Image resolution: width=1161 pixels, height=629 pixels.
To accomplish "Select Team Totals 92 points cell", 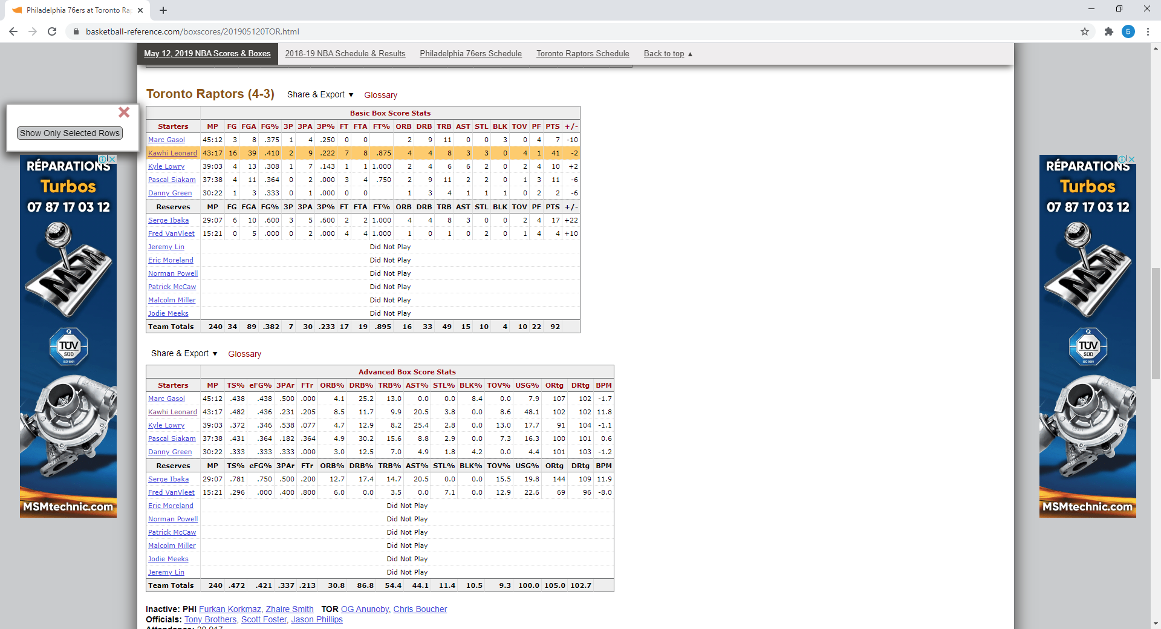I will (x=553, y=327).
